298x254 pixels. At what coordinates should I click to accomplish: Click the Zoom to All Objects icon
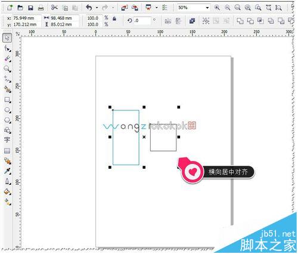coord(247,8)
